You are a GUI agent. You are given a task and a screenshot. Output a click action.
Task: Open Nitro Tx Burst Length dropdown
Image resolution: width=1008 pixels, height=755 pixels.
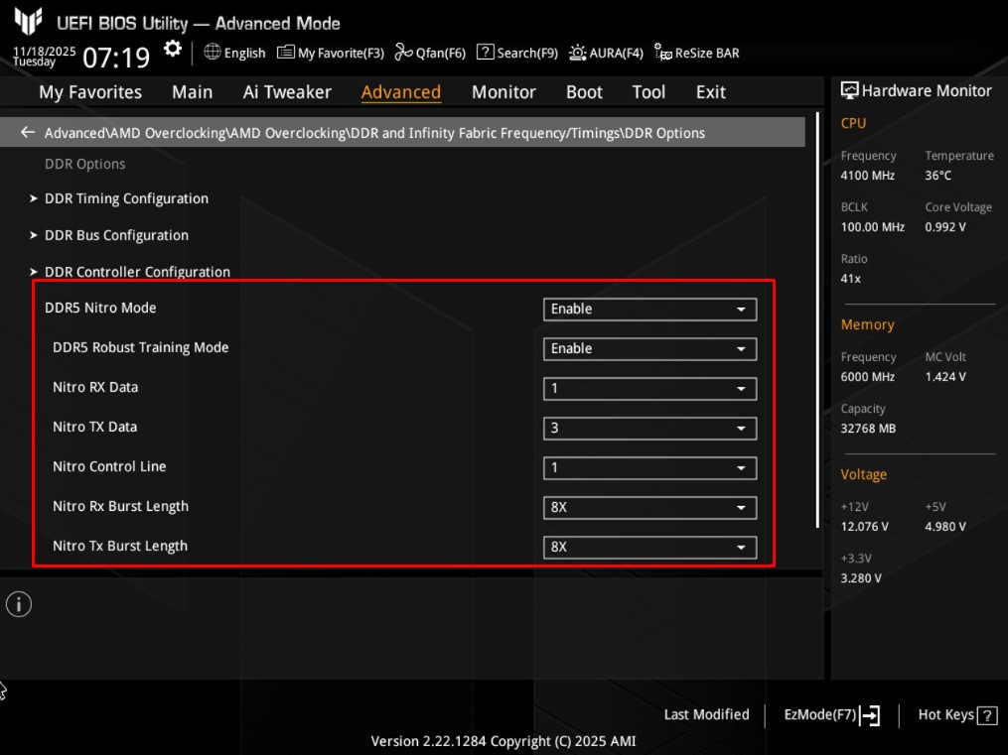coord(649,548)
